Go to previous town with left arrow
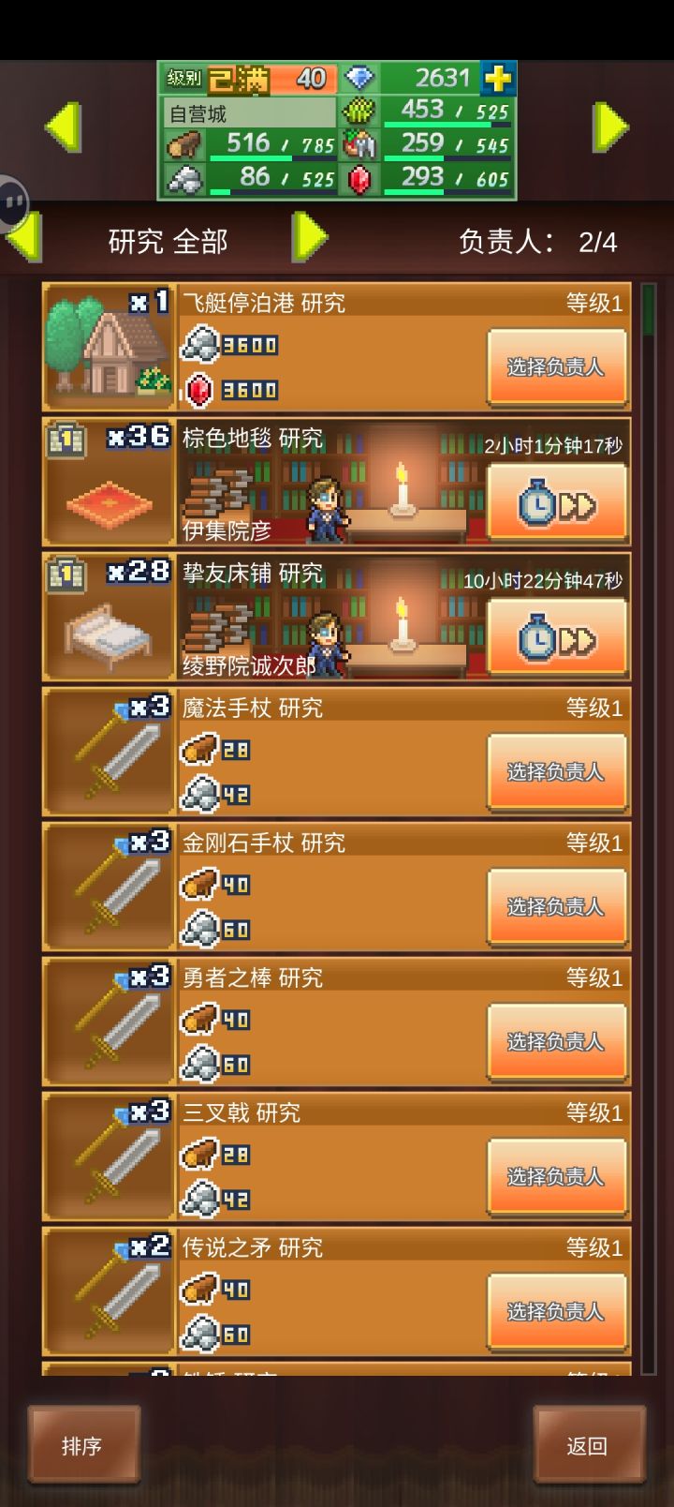 (x=63, y=127)
